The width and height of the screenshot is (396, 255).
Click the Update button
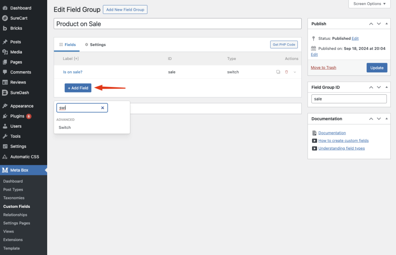pos(377,68)
